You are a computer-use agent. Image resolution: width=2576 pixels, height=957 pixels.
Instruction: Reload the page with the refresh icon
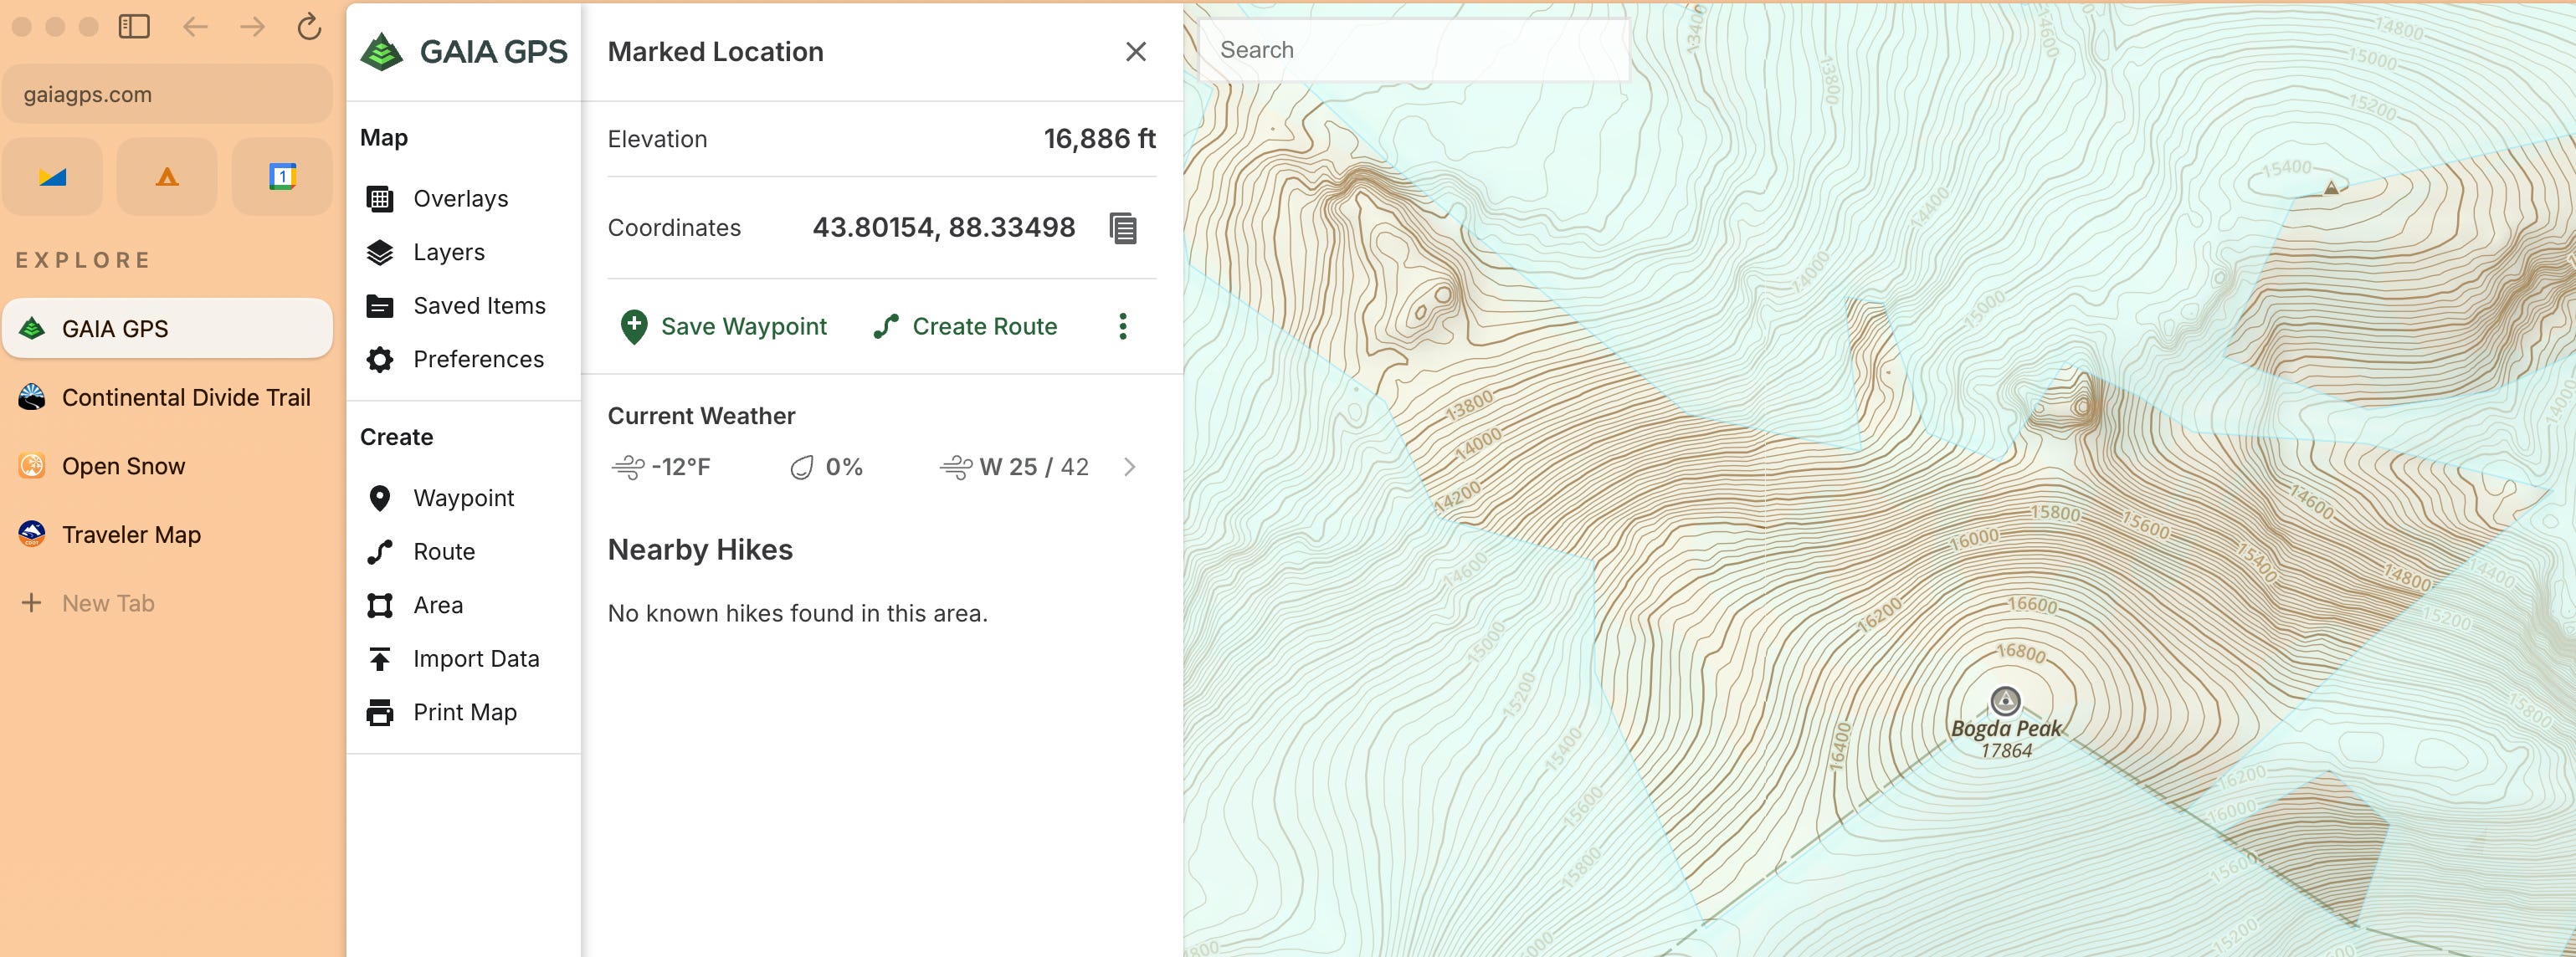(x=309, y=27)
